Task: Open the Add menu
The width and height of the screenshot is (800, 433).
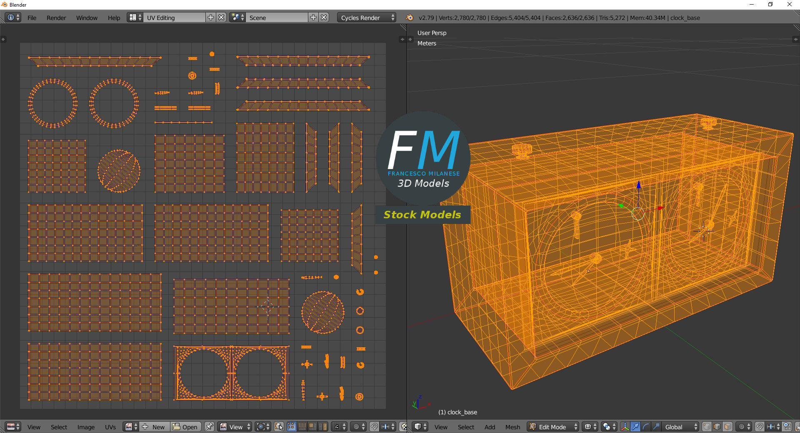Action: 490,427
